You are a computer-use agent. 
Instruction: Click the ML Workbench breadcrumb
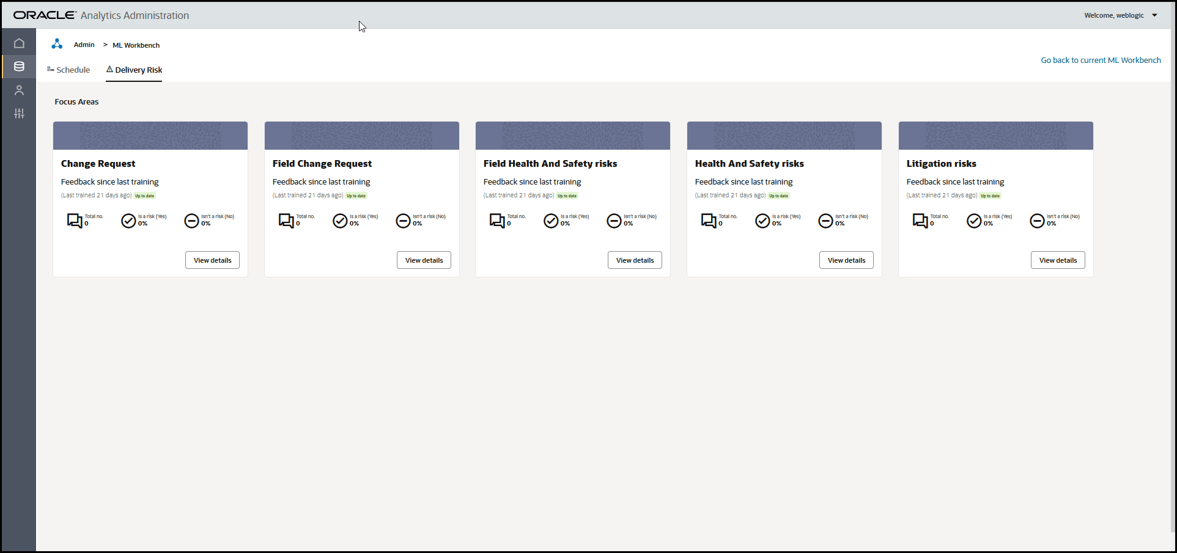(136, 45)
